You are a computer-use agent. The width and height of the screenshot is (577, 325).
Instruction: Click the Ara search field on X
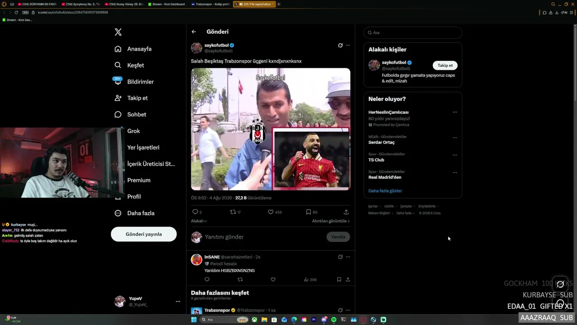pos(413,32)
